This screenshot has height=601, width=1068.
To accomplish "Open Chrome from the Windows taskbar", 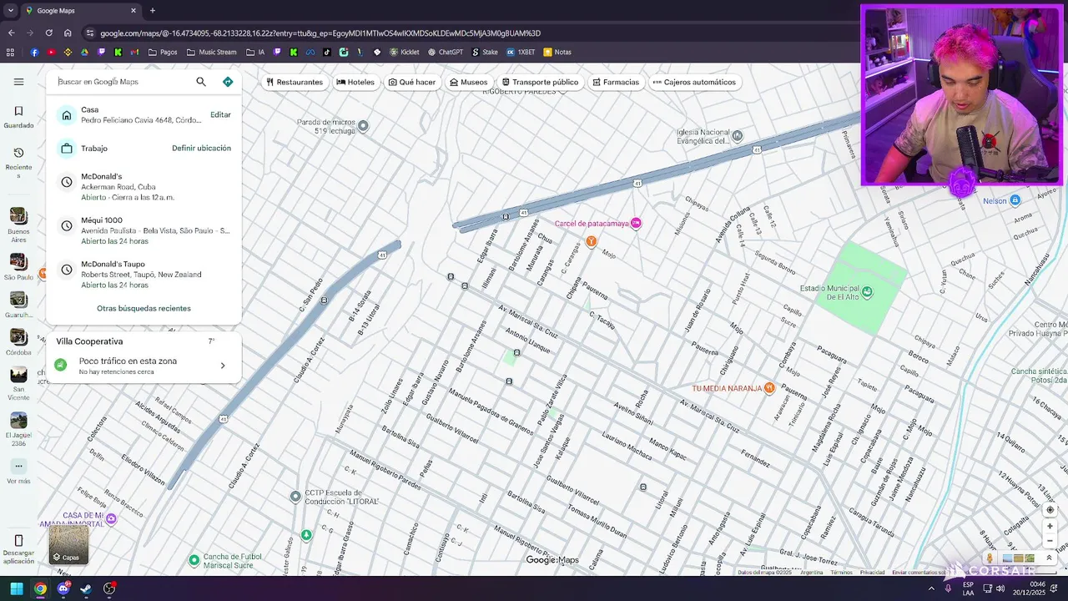I will [40, 588].
